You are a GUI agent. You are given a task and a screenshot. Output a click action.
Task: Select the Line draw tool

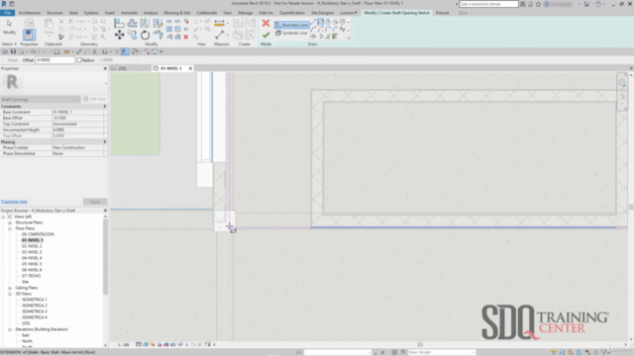point(313,22)
